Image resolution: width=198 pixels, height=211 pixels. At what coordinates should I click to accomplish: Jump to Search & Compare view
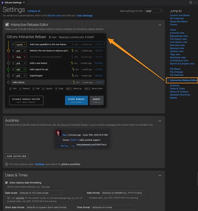click(x=182, y=64)
